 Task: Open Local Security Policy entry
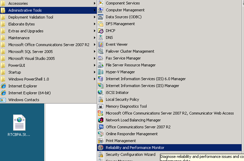169,99
